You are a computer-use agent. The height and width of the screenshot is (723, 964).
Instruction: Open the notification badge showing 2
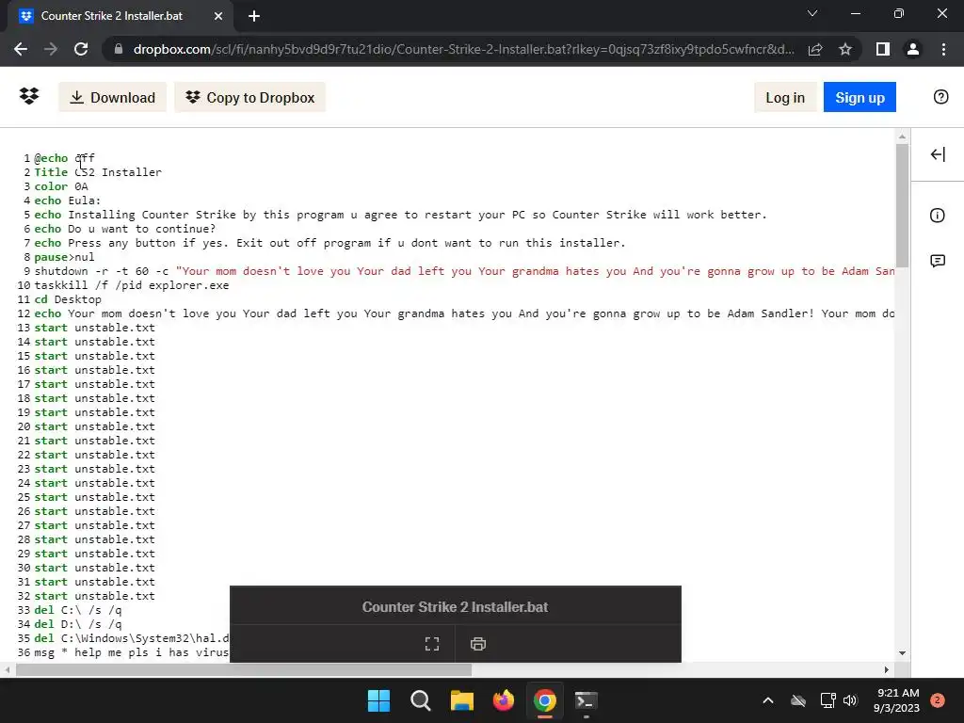[x=938, y=700]
